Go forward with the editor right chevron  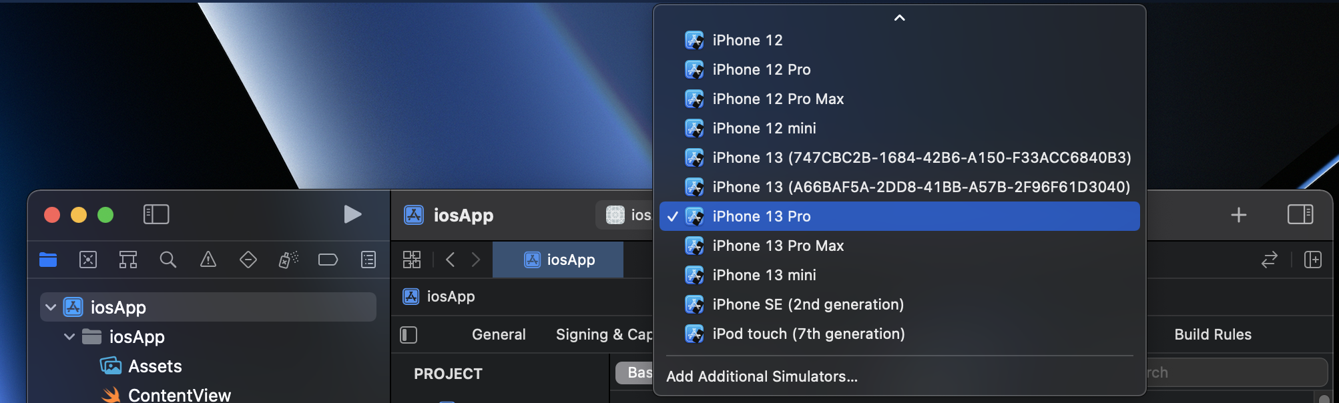[475, 260]
